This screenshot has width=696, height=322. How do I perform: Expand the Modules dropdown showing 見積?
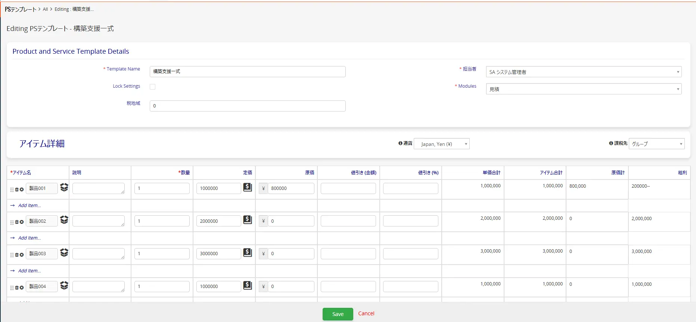583,89
